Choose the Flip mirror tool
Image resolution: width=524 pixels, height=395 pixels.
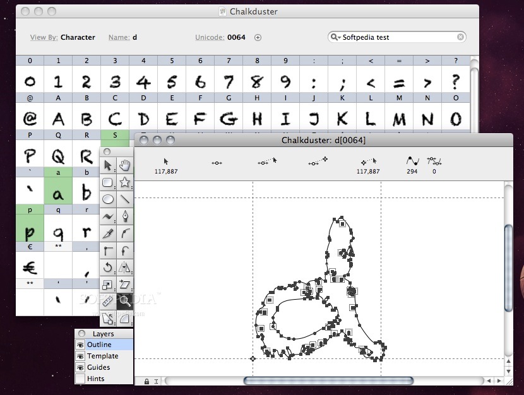tap(124, 268)
